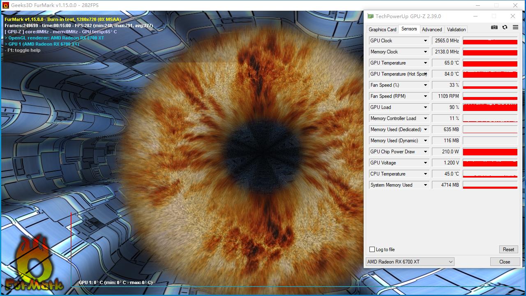Viewport: 526px width, 296px height.
Task: Click the GPU-Z screenshot camera icon
Action: coord(494,28)
